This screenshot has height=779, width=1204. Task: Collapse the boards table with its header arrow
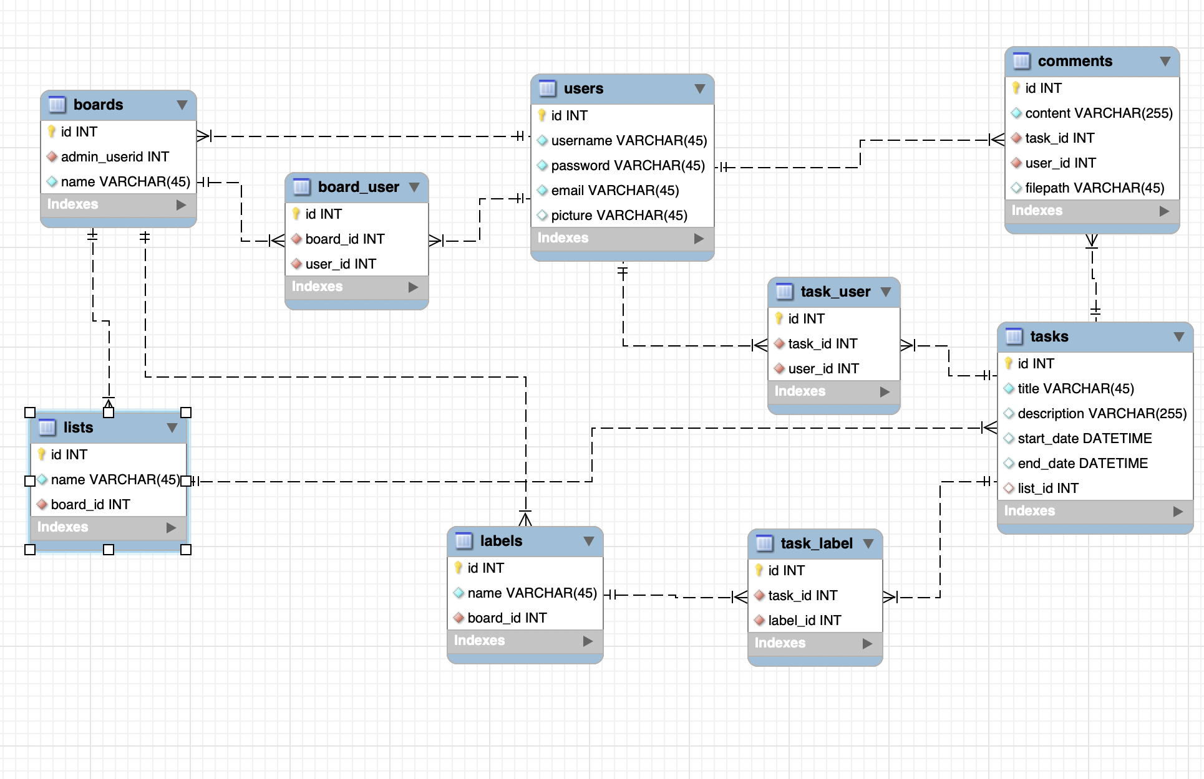182,105
